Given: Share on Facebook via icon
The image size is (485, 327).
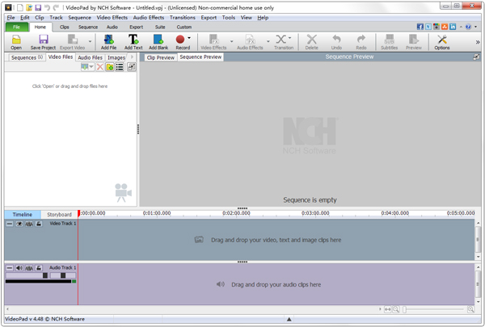Looking at the screenshot, I should tap(420, 27).
